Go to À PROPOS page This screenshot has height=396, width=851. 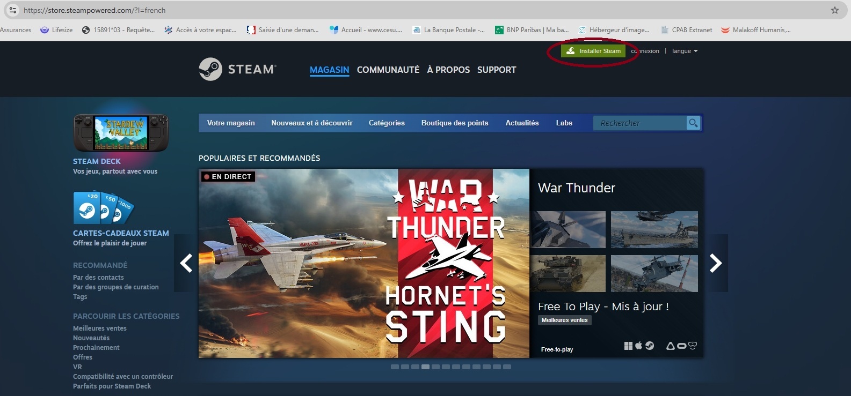(448, 70)
